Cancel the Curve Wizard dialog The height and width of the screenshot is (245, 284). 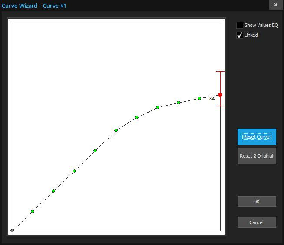point(257,222)
